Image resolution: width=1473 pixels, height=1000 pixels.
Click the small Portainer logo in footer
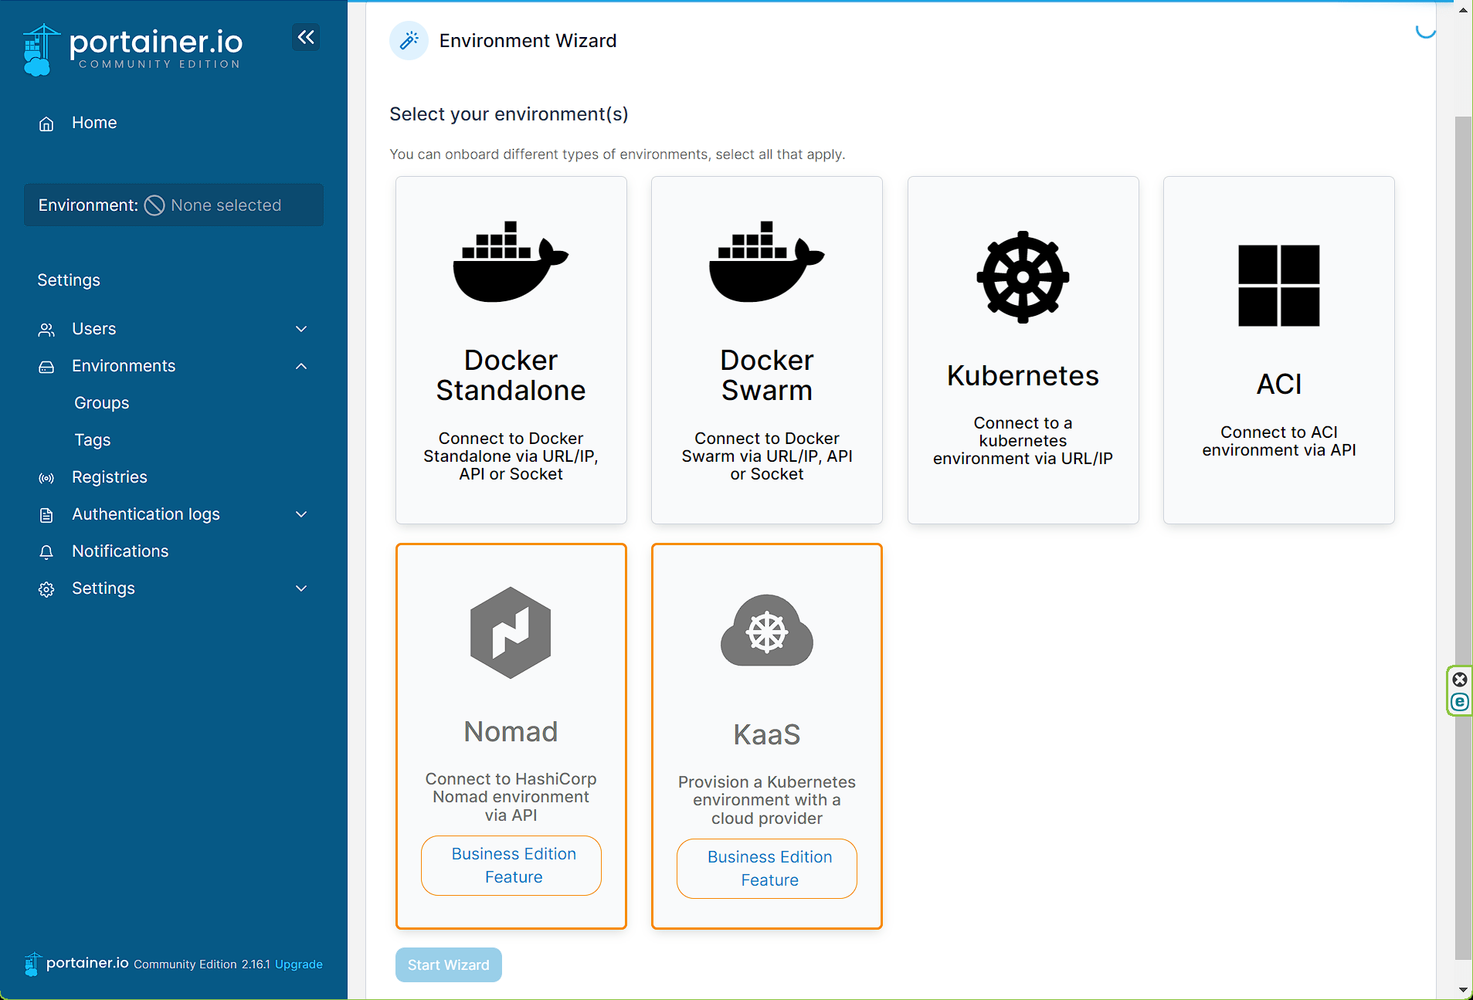point(32,964)
